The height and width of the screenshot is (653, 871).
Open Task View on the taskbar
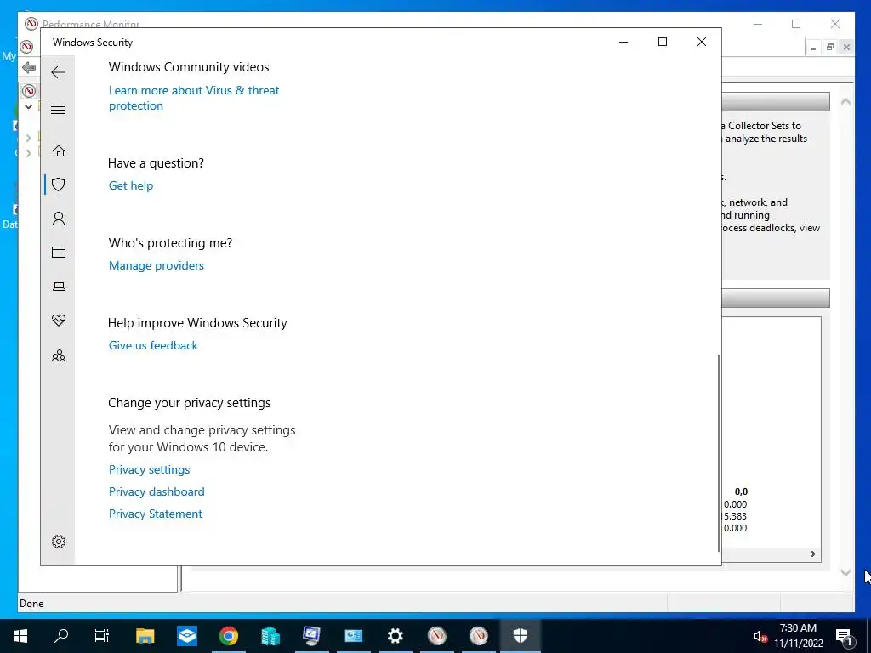[102, 636]
